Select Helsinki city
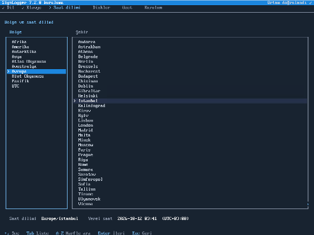 tap(190, 96)
